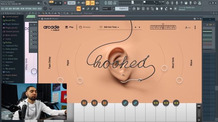Open the plugin picker plug icon
This screenshot has width=218, height=122.
(x=161, y=9)
